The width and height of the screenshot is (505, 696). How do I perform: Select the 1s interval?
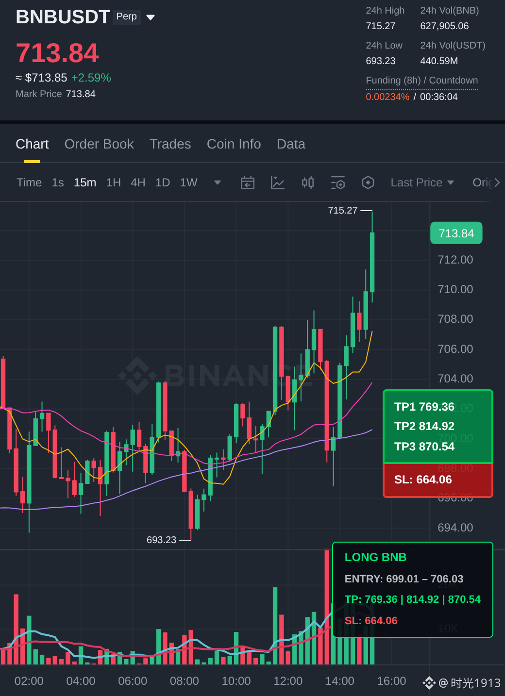[x=58, y=182]
